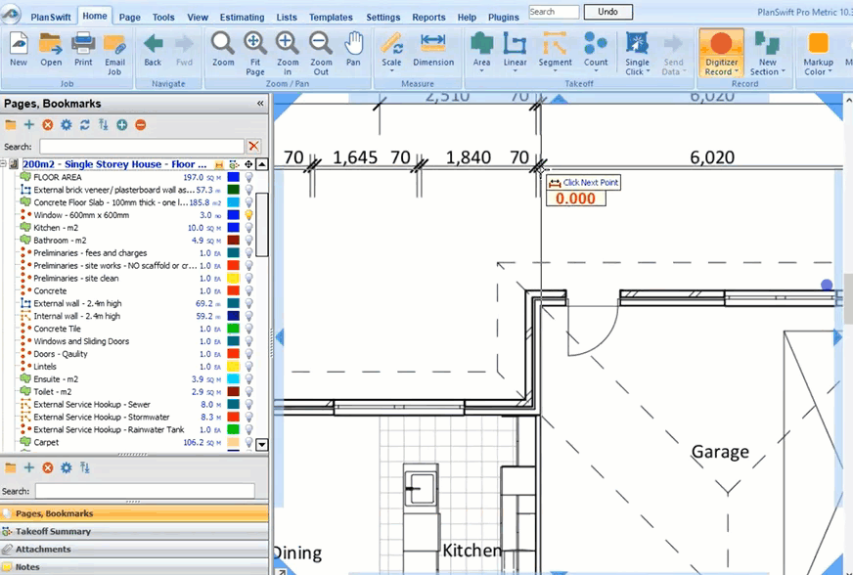This screenshot has height=575, width=853.
Task: Click the Pages panel Search field
Action: click(142, 147)
